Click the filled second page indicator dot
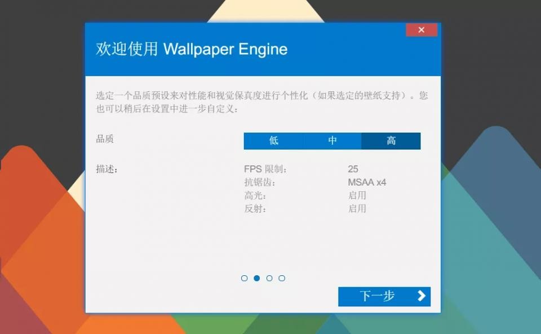This screenshot has width=541, height=334. (x=257, y=278)
